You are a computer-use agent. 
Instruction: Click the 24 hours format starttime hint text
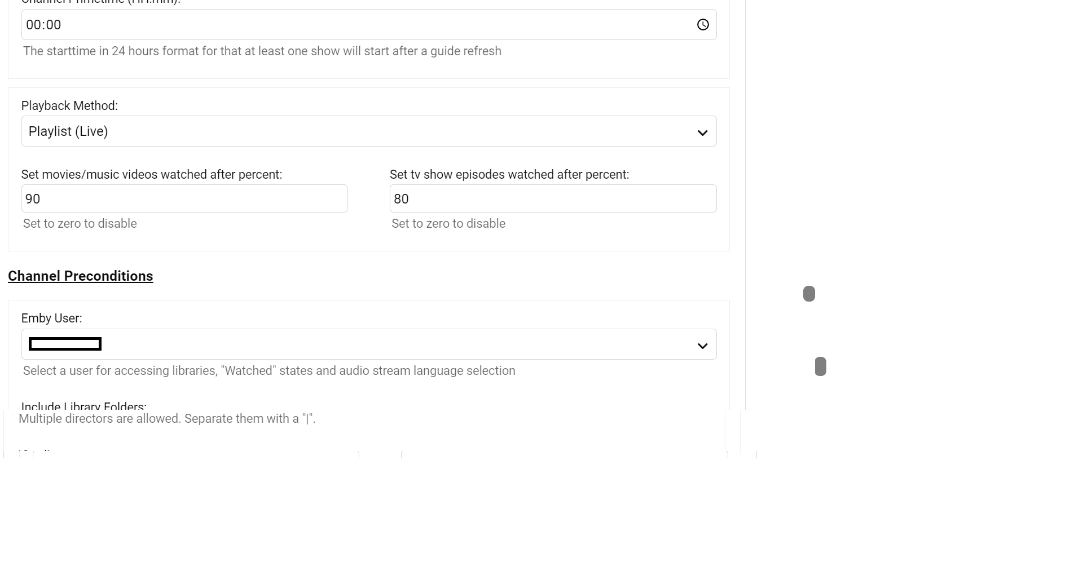[x=262, y=51]
